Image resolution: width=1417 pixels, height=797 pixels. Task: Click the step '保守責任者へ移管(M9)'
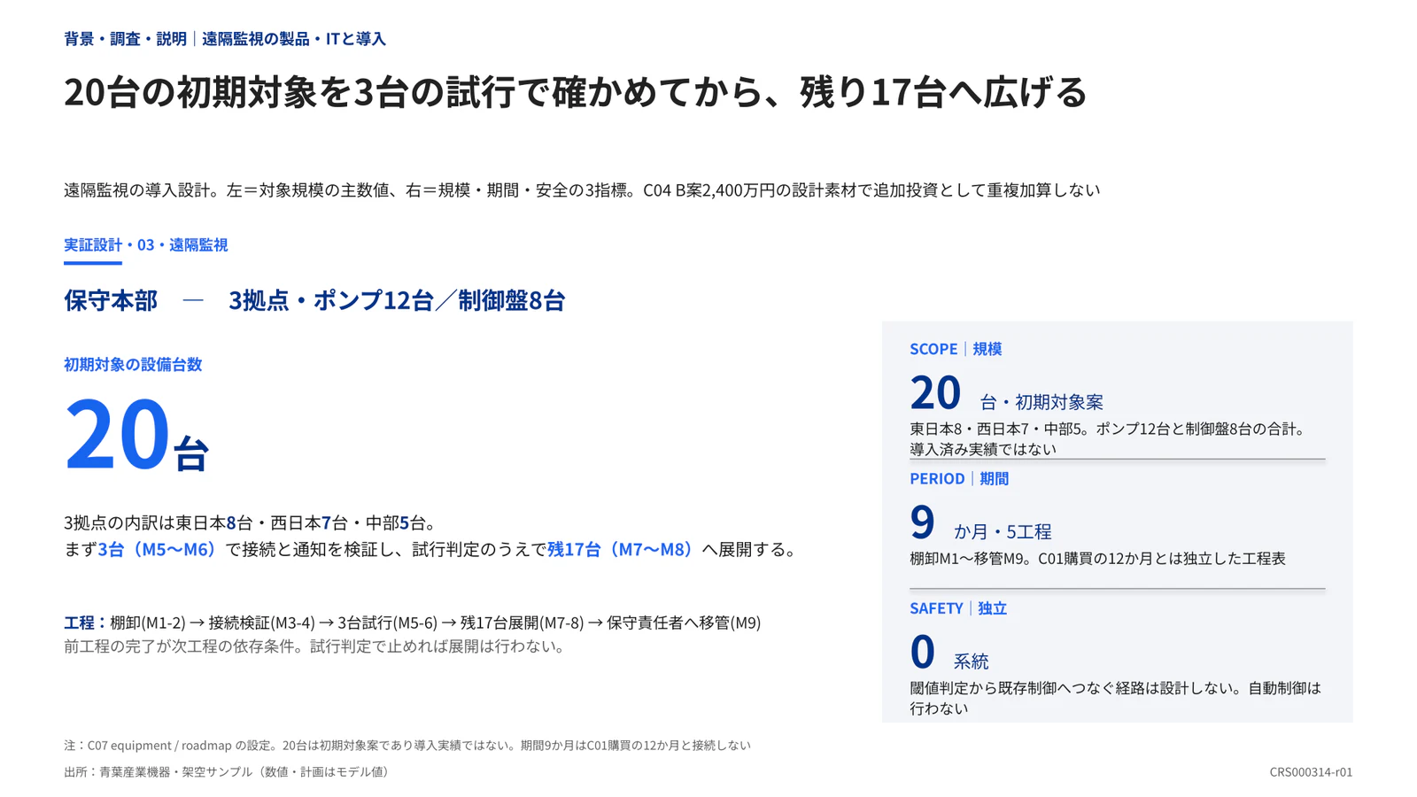pyautogui.click(x=684, y=623)
